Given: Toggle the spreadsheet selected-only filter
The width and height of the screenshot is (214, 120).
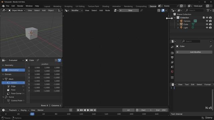Looking at the screenshot, I should click(56, 60).
